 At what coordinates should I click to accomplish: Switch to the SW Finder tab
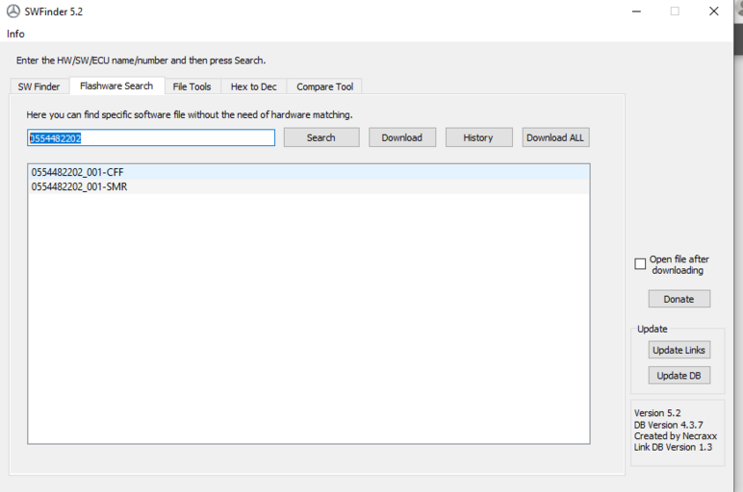pos(38,86)
